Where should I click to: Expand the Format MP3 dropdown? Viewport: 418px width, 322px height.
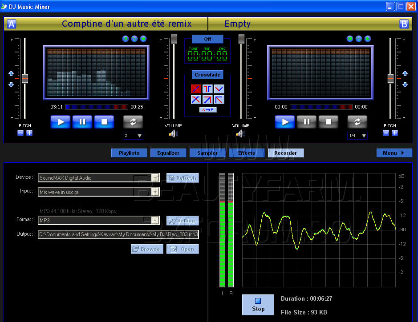[x=155, y=221]
